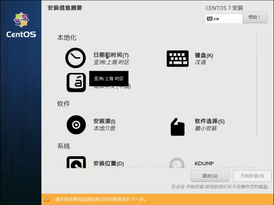Click the warning triangle in the orange bar

[x=47, y=199]
